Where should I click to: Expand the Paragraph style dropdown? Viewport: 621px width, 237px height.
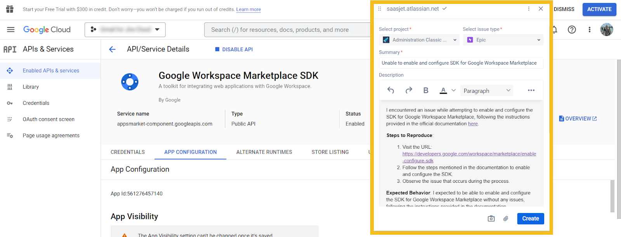click(487, 91)
